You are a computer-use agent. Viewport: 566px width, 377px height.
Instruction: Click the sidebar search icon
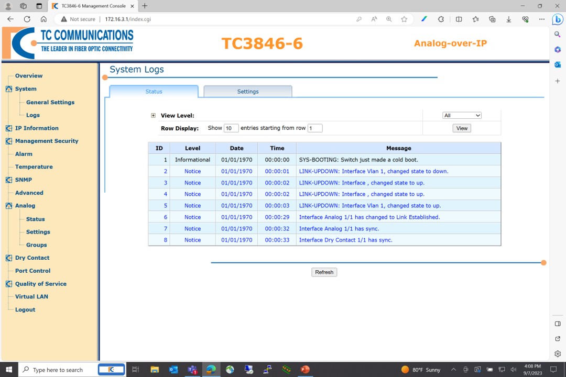click(557, 34)
